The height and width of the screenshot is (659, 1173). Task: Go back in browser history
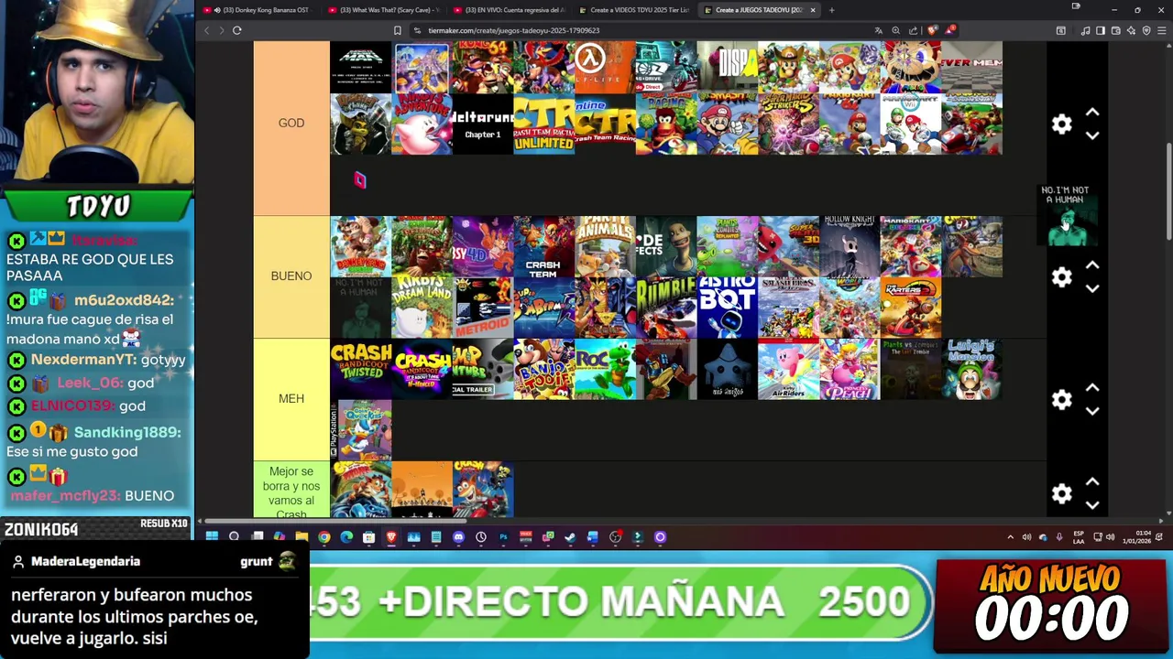click(206, 30)
